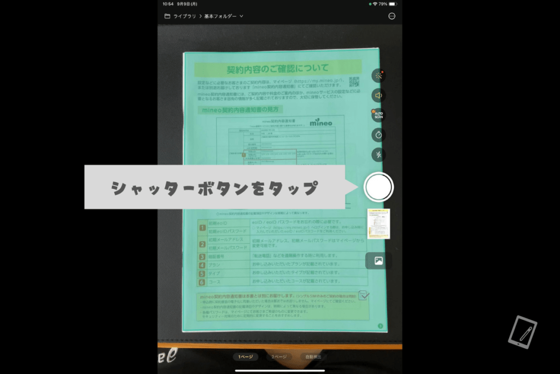
Task: Check the battery status icon
Action: pos(393,4)
